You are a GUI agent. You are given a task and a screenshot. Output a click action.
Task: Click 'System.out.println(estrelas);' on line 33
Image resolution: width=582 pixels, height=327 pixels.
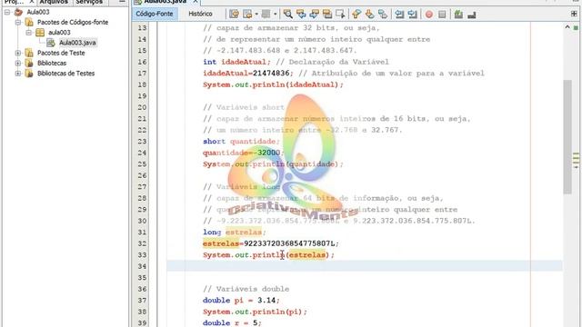269,255
